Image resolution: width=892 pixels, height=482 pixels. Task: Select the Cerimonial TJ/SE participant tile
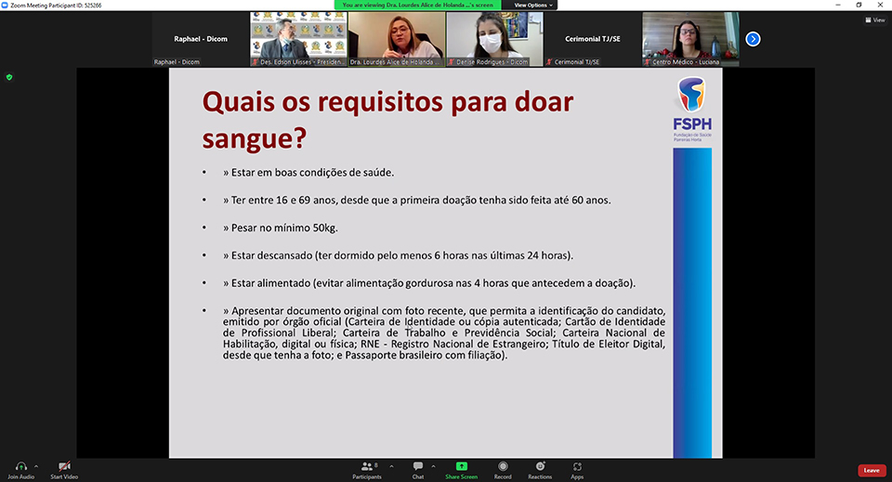[593, 39]
